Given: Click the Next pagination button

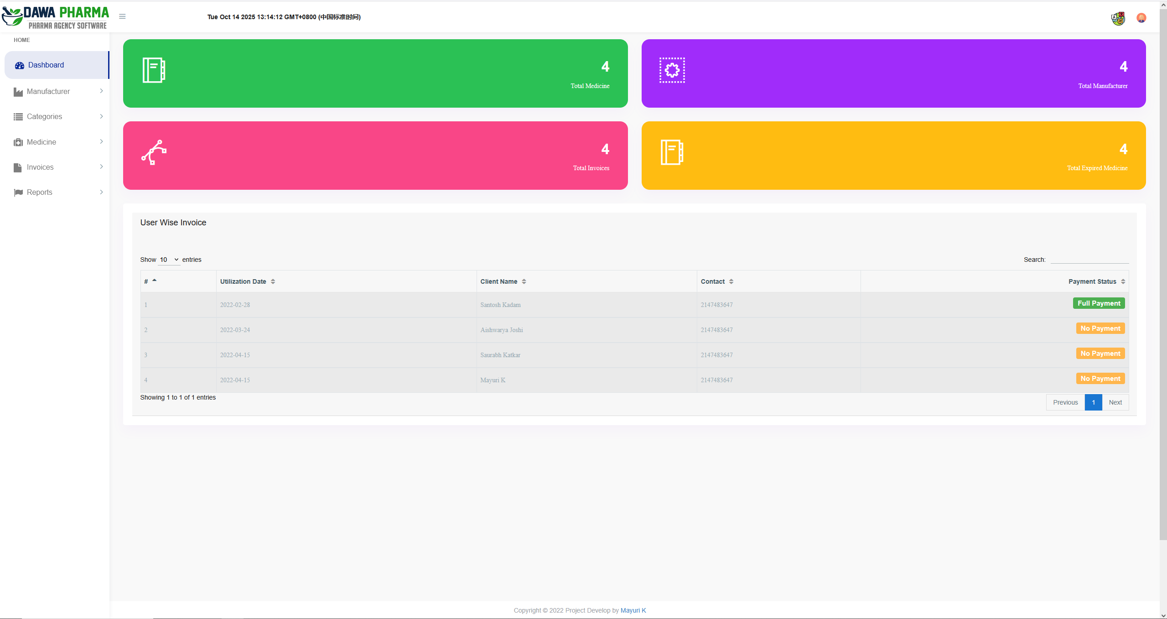Looking at the screenshot, I should click(1115, 402).
